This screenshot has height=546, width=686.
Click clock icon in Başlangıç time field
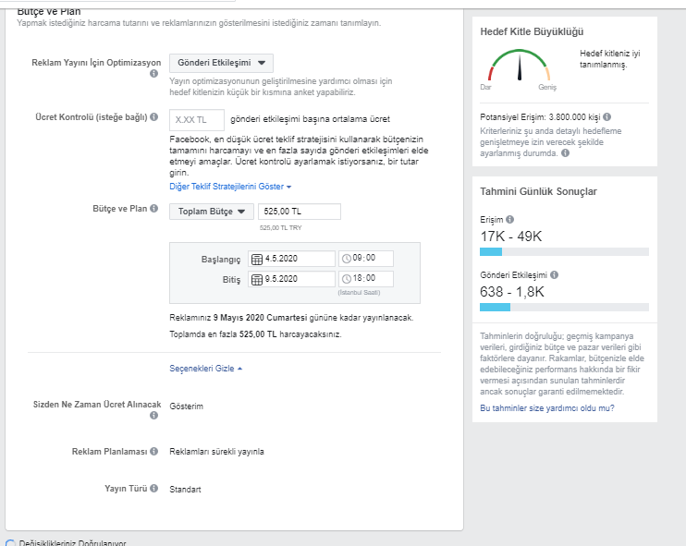click(346, 259)
